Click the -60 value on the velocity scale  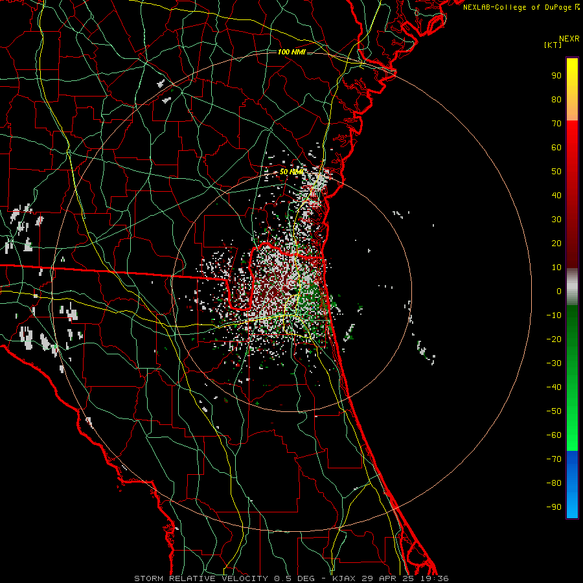coord(554,435)
